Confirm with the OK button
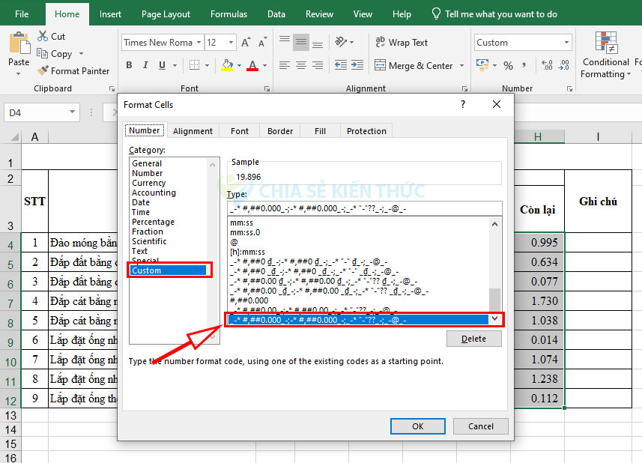This screenshot has height=463, width=642. (417, 426)
